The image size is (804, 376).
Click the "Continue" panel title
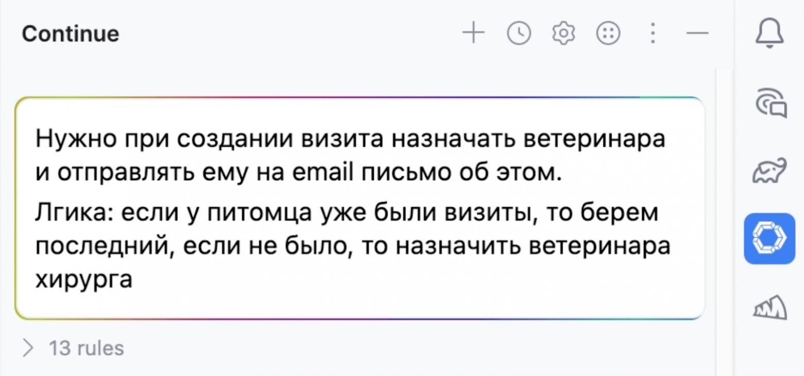[x=70, y=33]
